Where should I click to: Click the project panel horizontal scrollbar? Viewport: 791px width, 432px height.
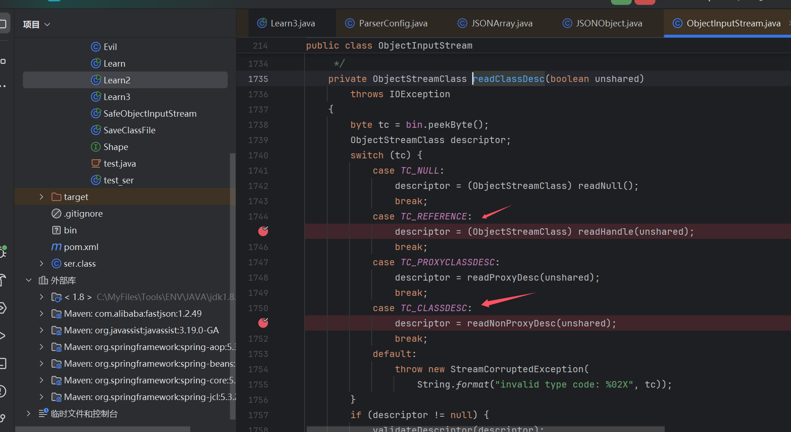pos(103,429)
